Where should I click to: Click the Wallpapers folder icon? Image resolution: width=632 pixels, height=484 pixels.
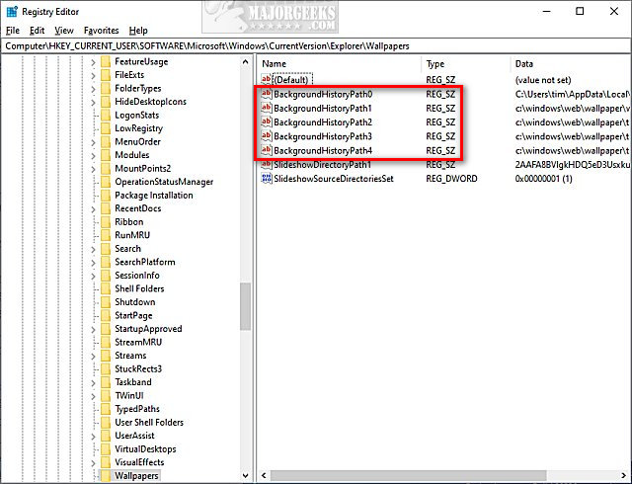click(106, 476)
